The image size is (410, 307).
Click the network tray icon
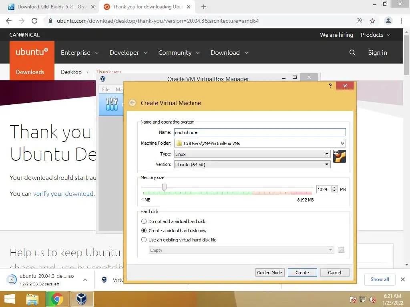click(363, 299)
